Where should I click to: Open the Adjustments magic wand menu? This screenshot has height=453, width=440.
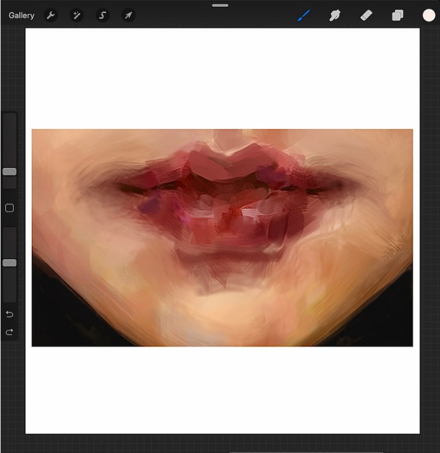(x=77, y=15)
